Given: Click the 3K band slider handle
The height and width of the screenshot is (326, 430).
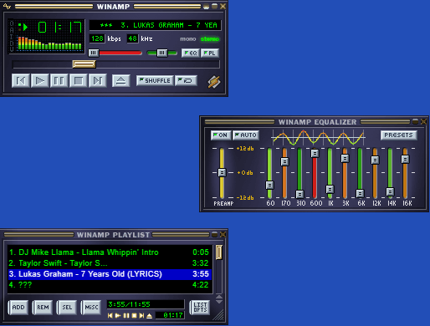Looking at the screenshot, I should [345, 159].
